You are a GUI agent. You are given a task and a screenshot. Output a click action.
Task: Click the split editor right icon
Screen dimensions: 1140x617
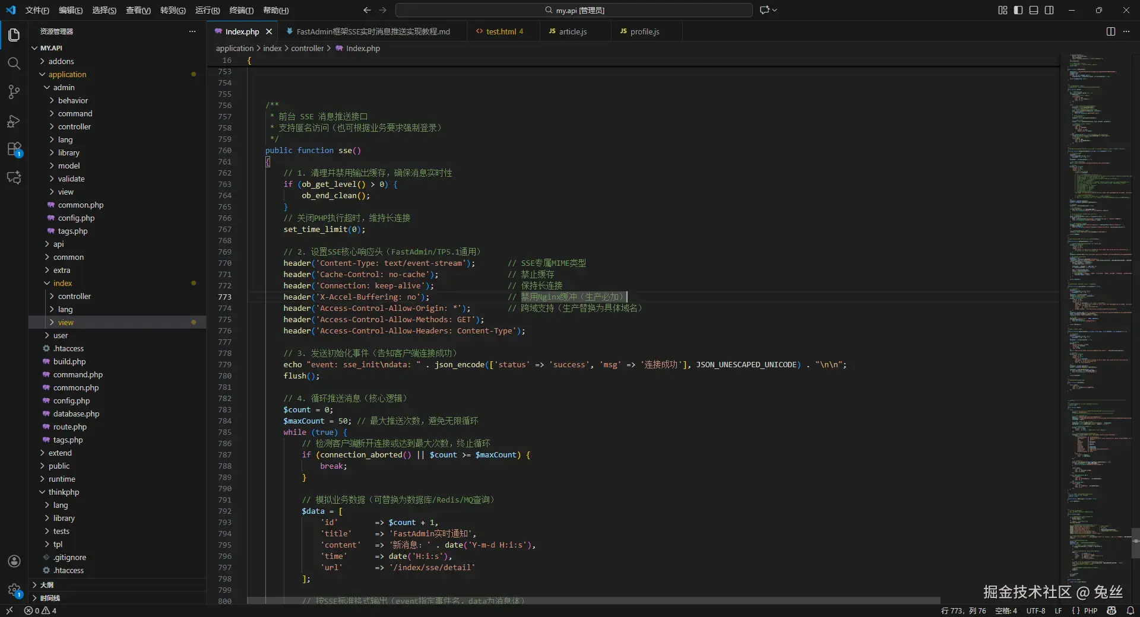click(1110, 31)
